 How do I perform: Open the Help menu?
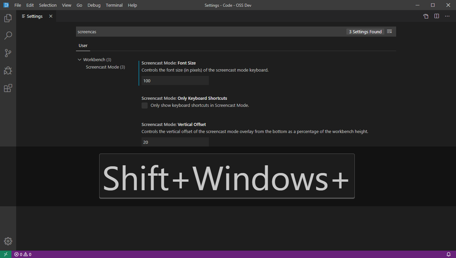tap(132, 5)
